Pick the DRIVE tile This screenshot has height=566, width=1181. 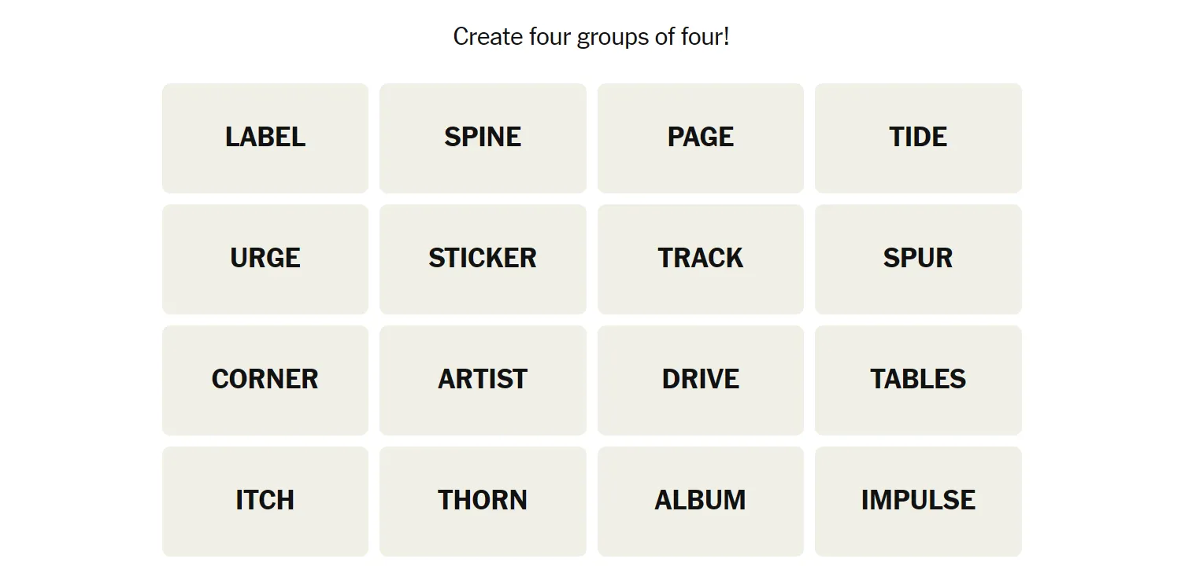[x=700, y=380]
